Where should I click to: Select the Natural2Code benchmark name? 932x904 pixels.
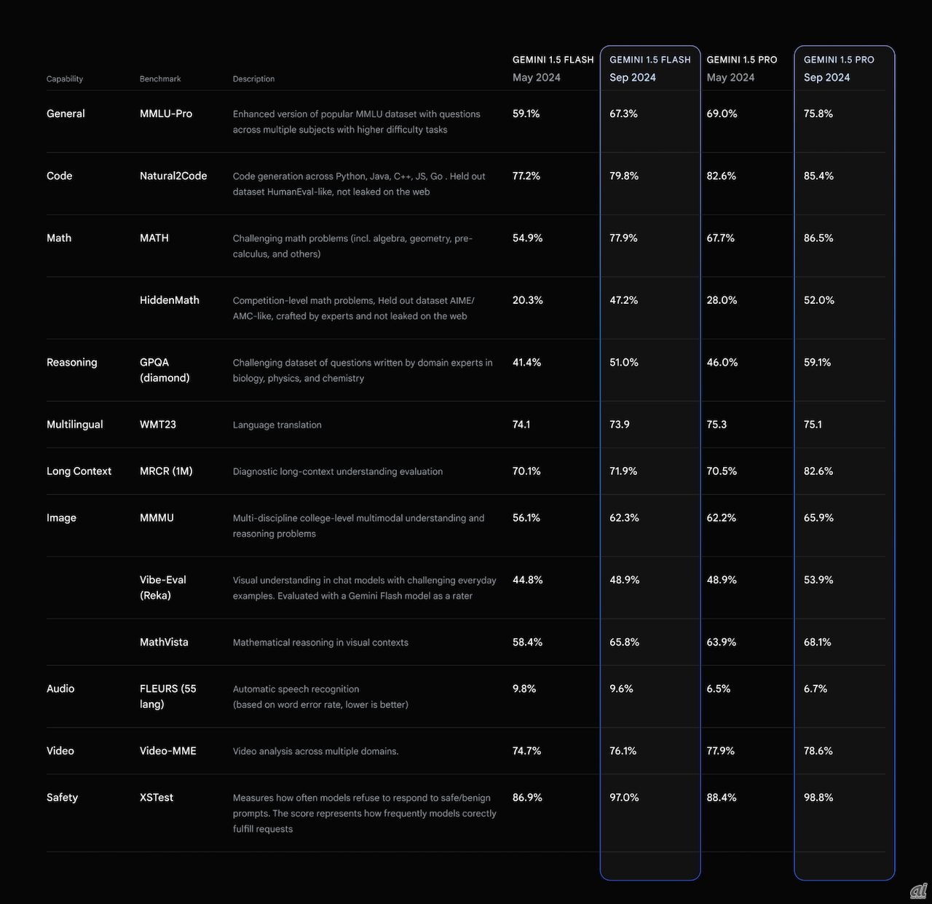point(173,176)
